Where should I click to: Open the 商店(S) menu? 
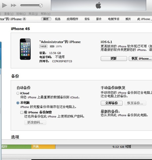[33, 14]
